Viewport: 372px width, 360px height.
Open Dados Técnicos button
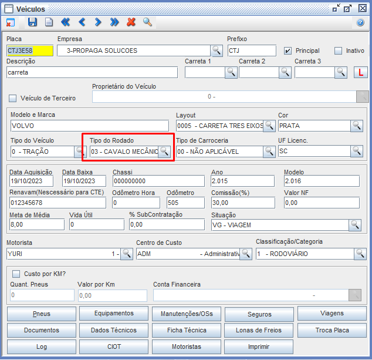pos(114,330)
